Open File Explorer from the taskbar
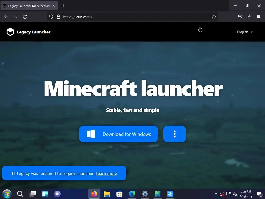 107,194
